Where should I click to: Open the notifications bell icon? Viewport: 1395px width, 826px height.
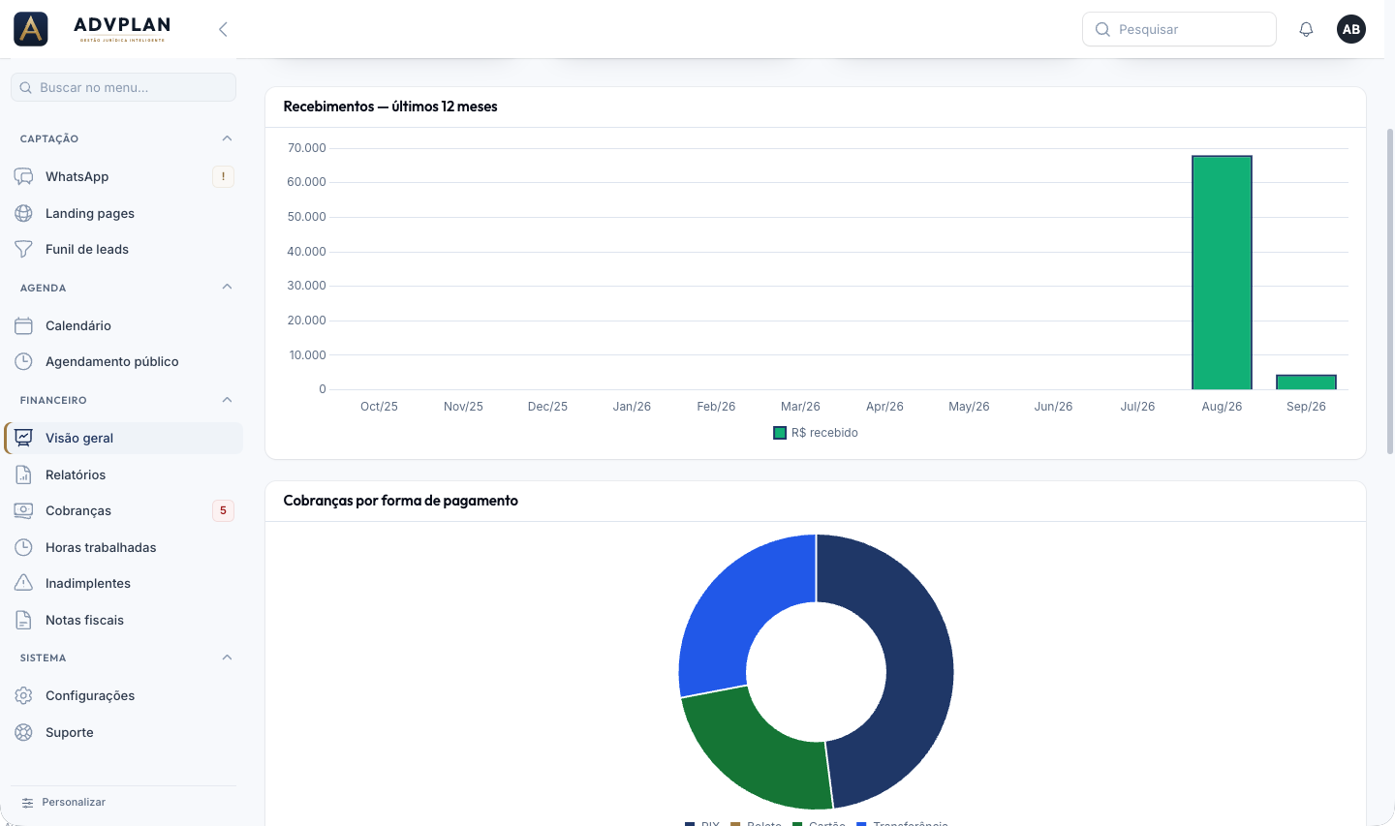tap(1306, 29)
